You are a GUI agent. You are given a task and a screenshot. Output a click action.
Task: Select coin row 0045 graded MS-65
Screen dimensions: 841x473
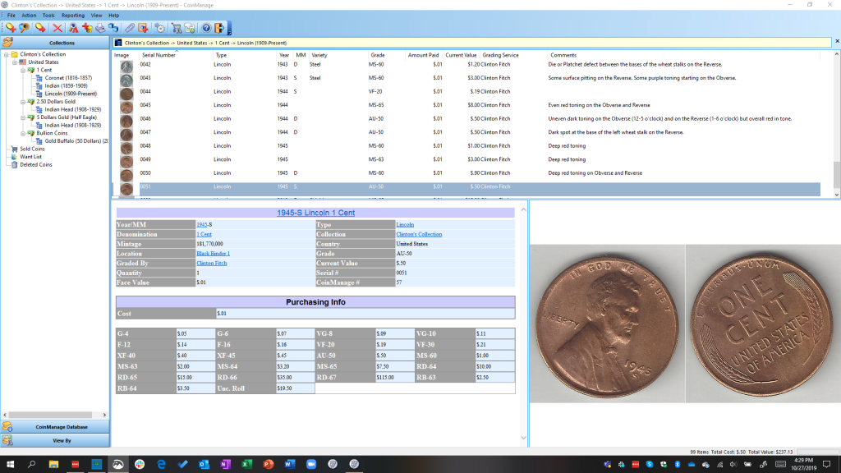[466, 105]
